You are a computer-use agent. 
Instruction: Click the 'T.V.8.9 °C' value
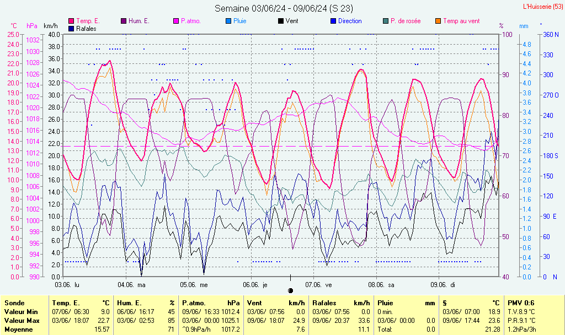coord(521,312)
